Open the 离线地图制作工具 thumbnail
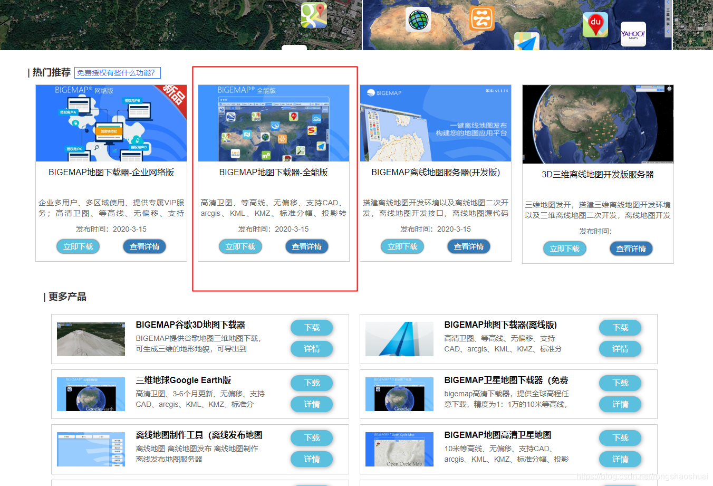The height and width of the screenshot is (486, 713). [x=91, y=450]
